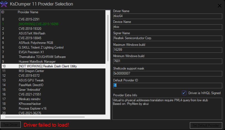The height and width of the screenshot is (130, 225).
Task: Click the Maximum Windows build field
Action: [x=168, y=50]
